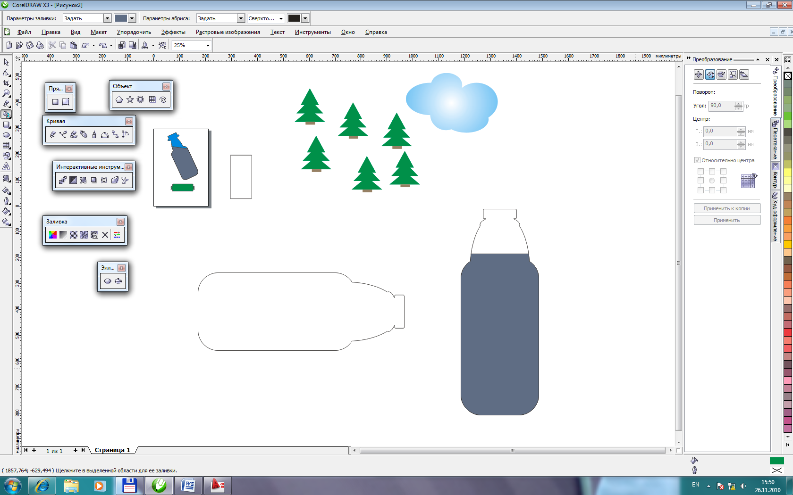Select the Crop tool in the toolbox
The width and height of the screenshot is (793, 495).
pos(6,83)
